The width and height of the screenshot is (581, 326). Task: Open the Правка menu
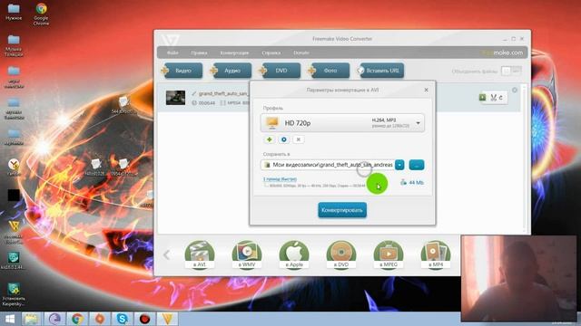[199, 53]
